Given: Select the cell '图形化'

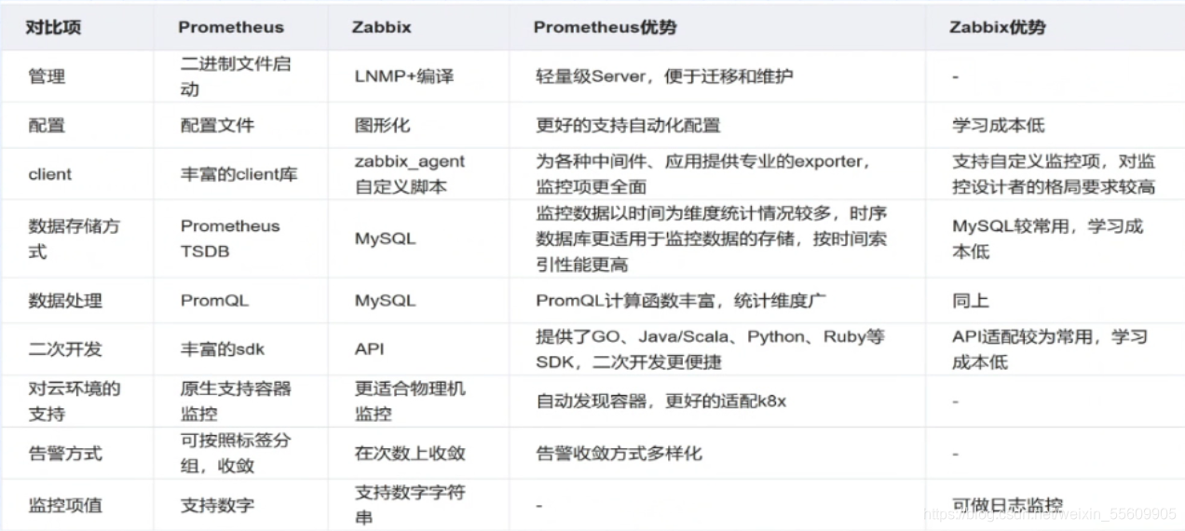Looking at the screenshot, I should tap(383, 125).
